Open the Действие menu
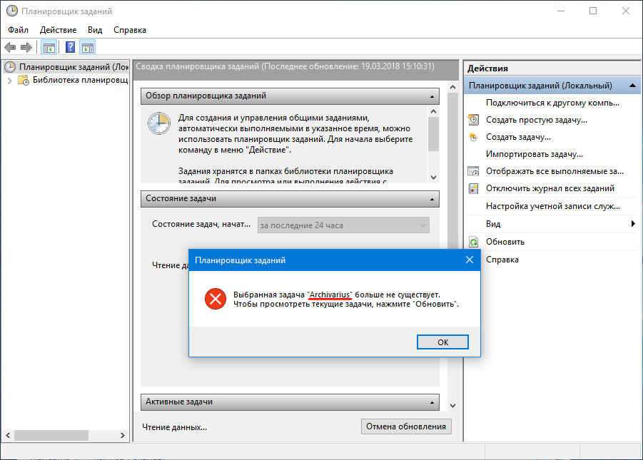This screenshot has width=643, height=460. tap(58, 30)
